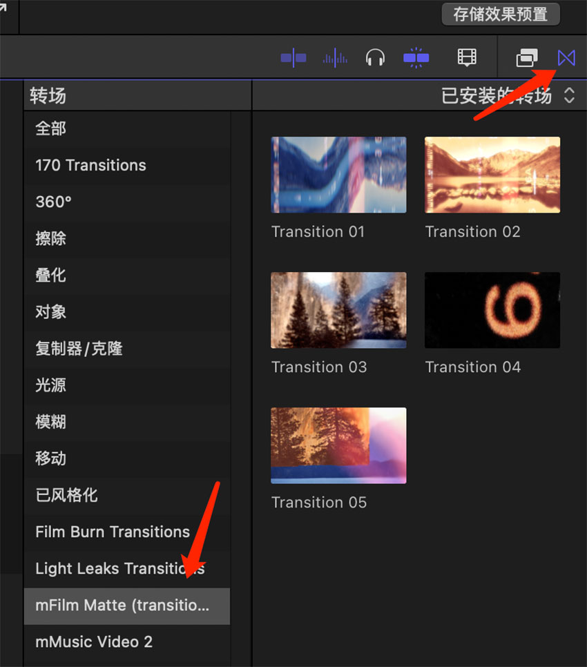Image resolution: width=587 pixels, height=667 pixels.
Task: Toggle solo headphones icon
Action: click(375, 57)
